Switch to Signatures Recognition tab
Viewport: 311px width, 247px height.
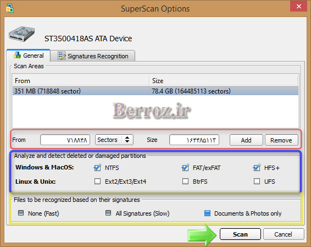click(93, 56)
